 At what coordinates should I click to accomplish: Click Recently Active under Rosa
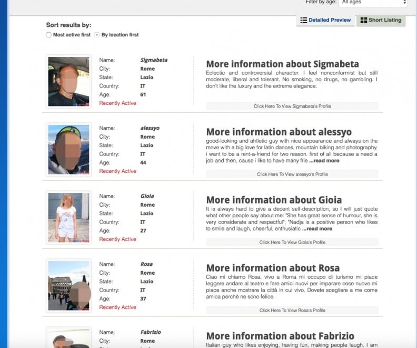coord(117,307)
